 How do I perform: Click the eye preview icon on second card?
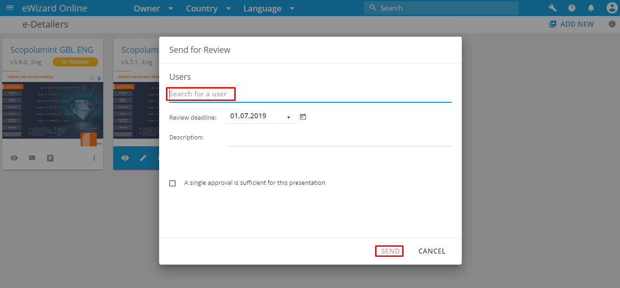pyautogui.click(x=125, y=158)
